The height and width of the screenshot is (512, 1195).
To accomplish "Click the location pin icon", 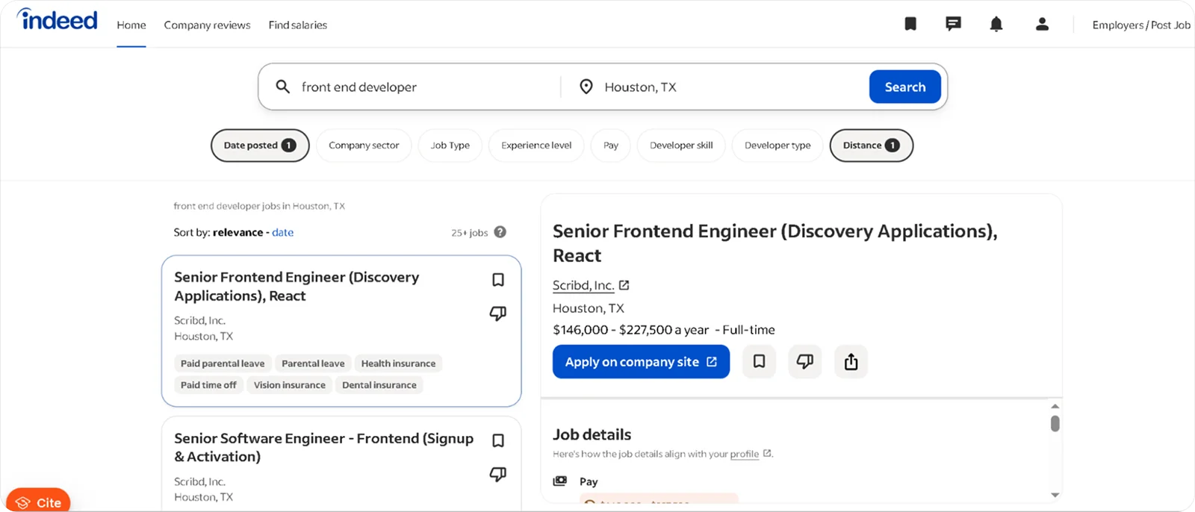I will click(x=586, y=87).
